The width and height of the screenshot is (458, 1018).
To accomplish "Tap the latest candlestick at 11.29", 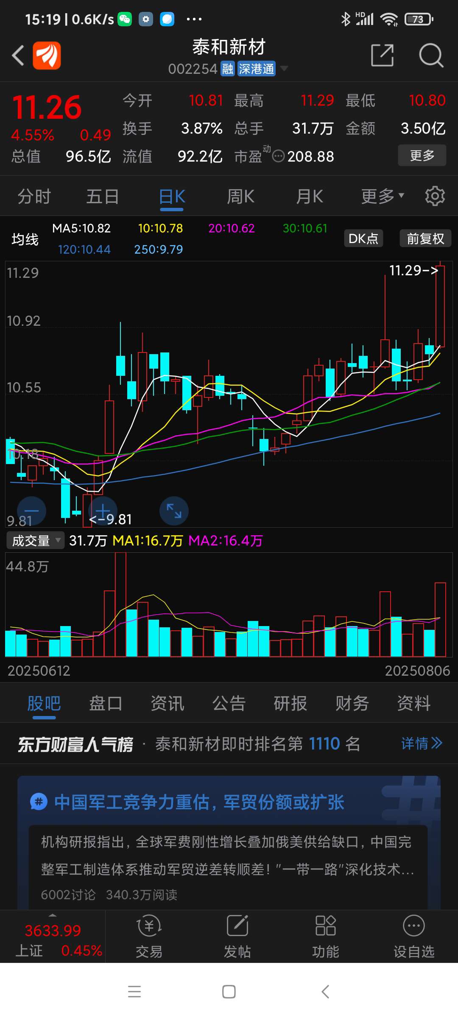I will 440,305.
